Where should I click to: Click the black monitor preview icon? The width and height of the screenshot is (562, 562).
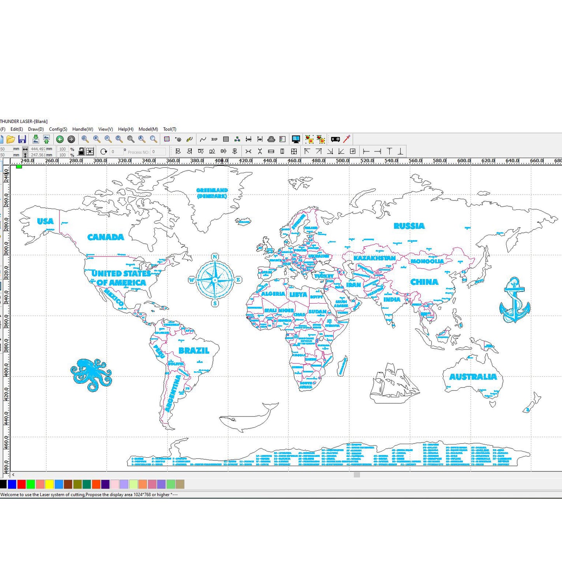[296, 139]
